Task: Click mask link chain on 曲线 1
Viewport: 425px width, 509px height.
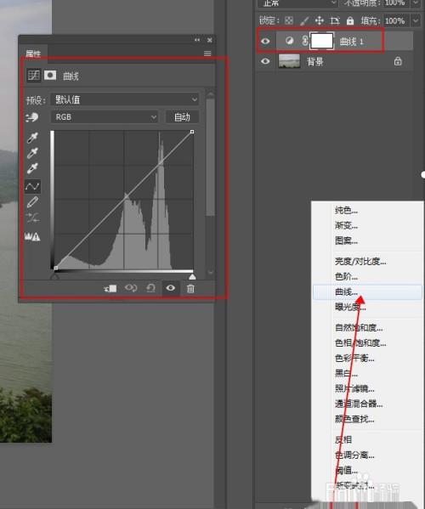Action: pyautogui.click(x=304, y=41)
